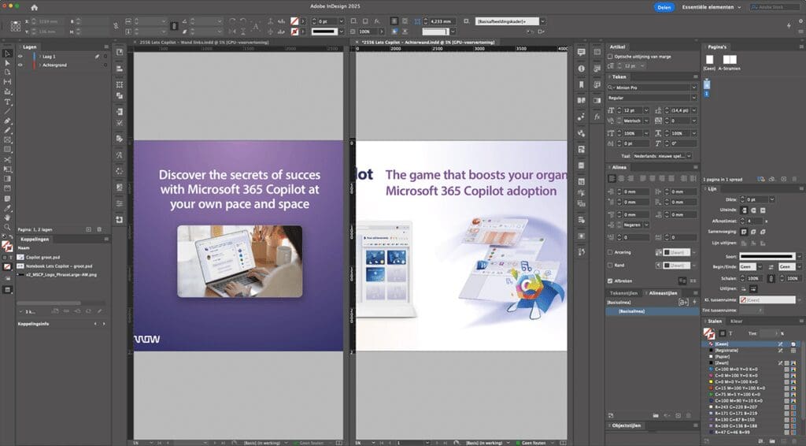Open the fx effects panel icon
This screenshot has width=806, height=446.
[x=597, y=117]
